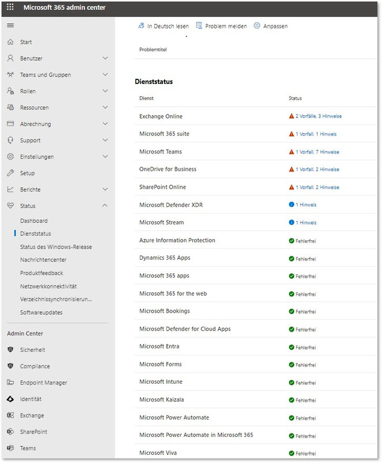Click the translate icon beside In Deutsch lesen
The height and width of the screenshot is (463, 382).
coord(141,26)
